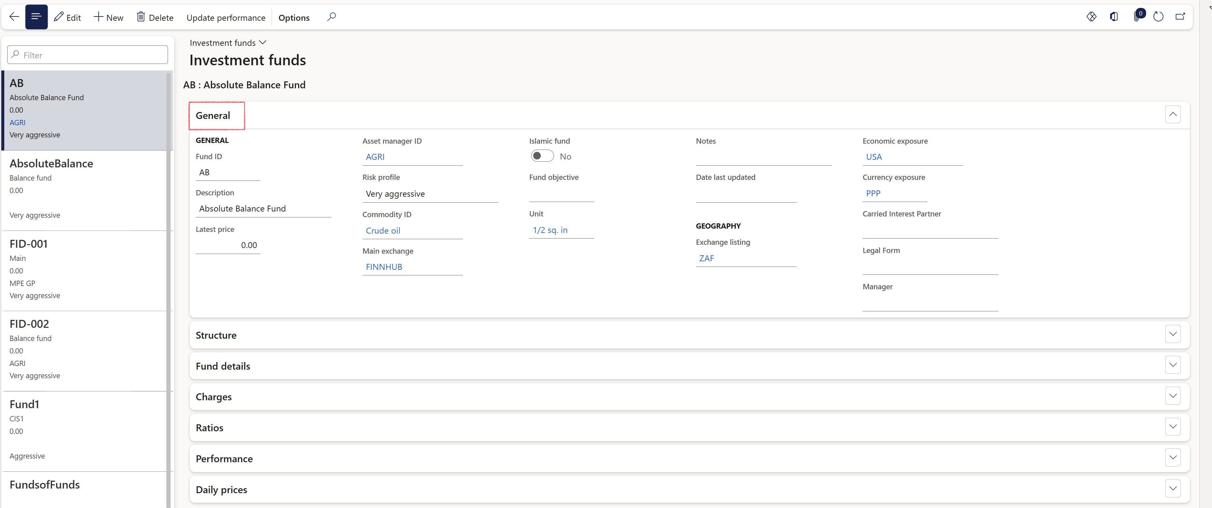The width and height of the screenshot is (1212, 508).
Task: Refresh the page icon
Action: (1158, 17)
